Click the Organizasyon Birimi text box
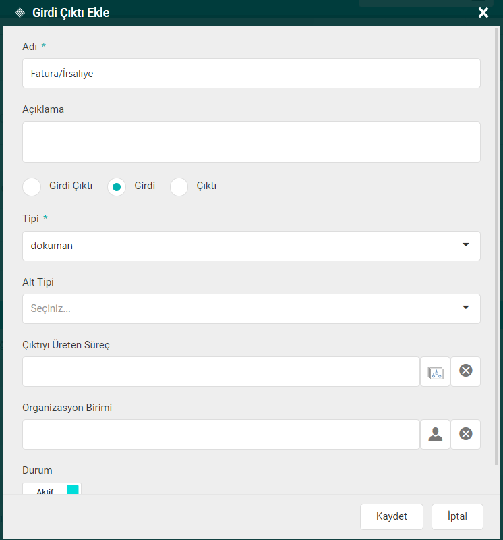This screenshot has width=503, height=540. [220, 434]
